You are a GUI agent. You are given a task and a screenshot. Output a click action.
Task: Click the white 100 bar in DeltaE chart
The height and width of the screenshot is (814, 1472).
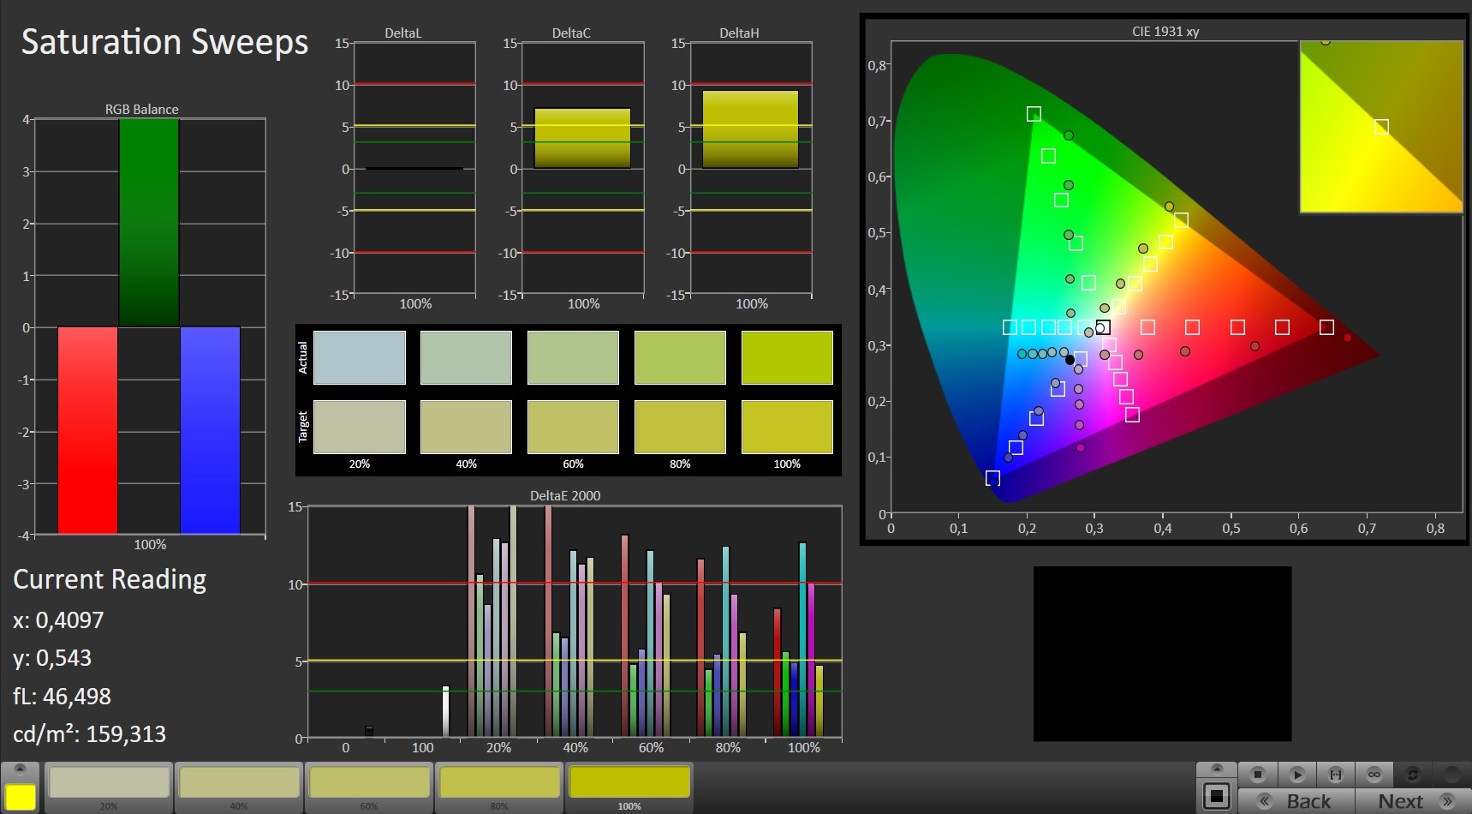tap(445, 712)
